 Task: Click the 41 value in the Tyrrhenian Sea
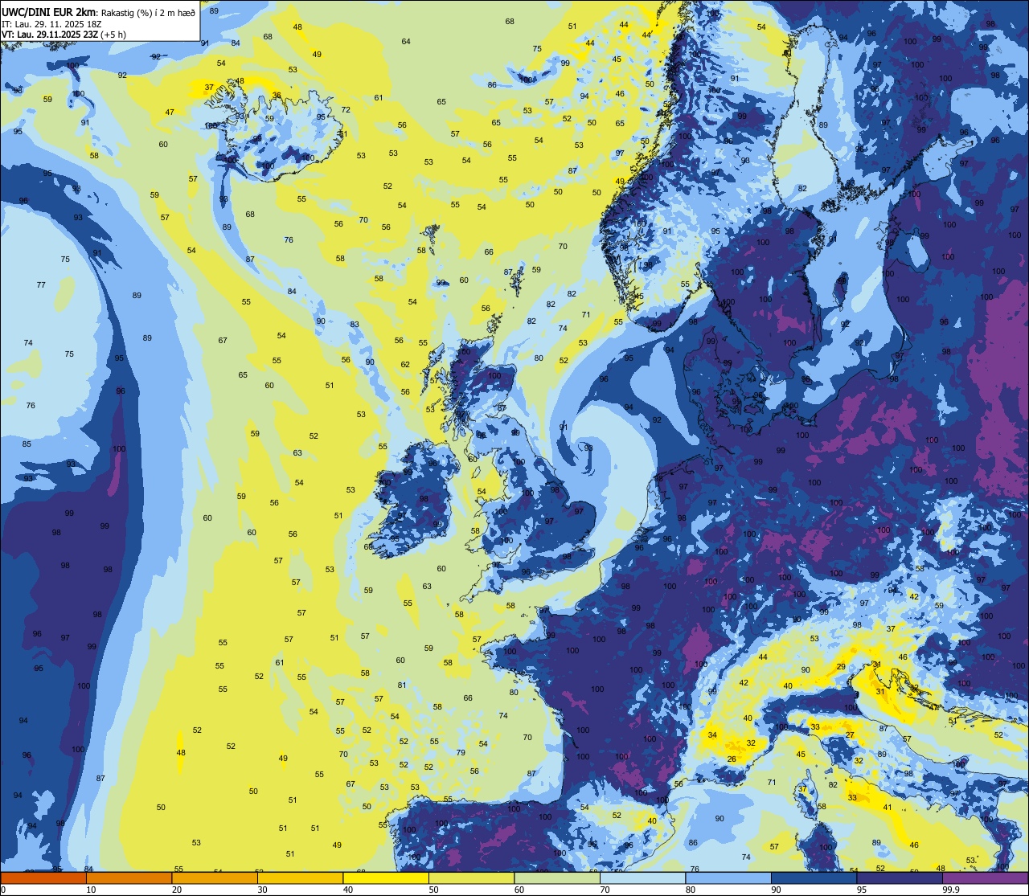pyautogui.click(x=888, y=808)
